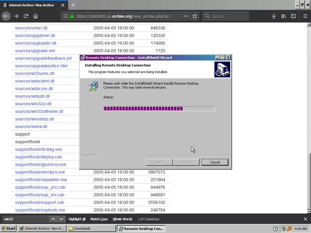
Task: Open support/tools/repadmin.exe link
Action: pos(41,180)
